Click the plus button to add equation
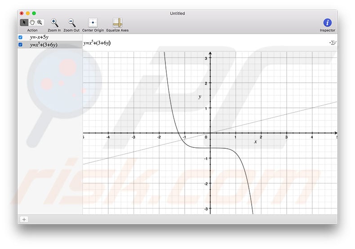 (24, 219)
